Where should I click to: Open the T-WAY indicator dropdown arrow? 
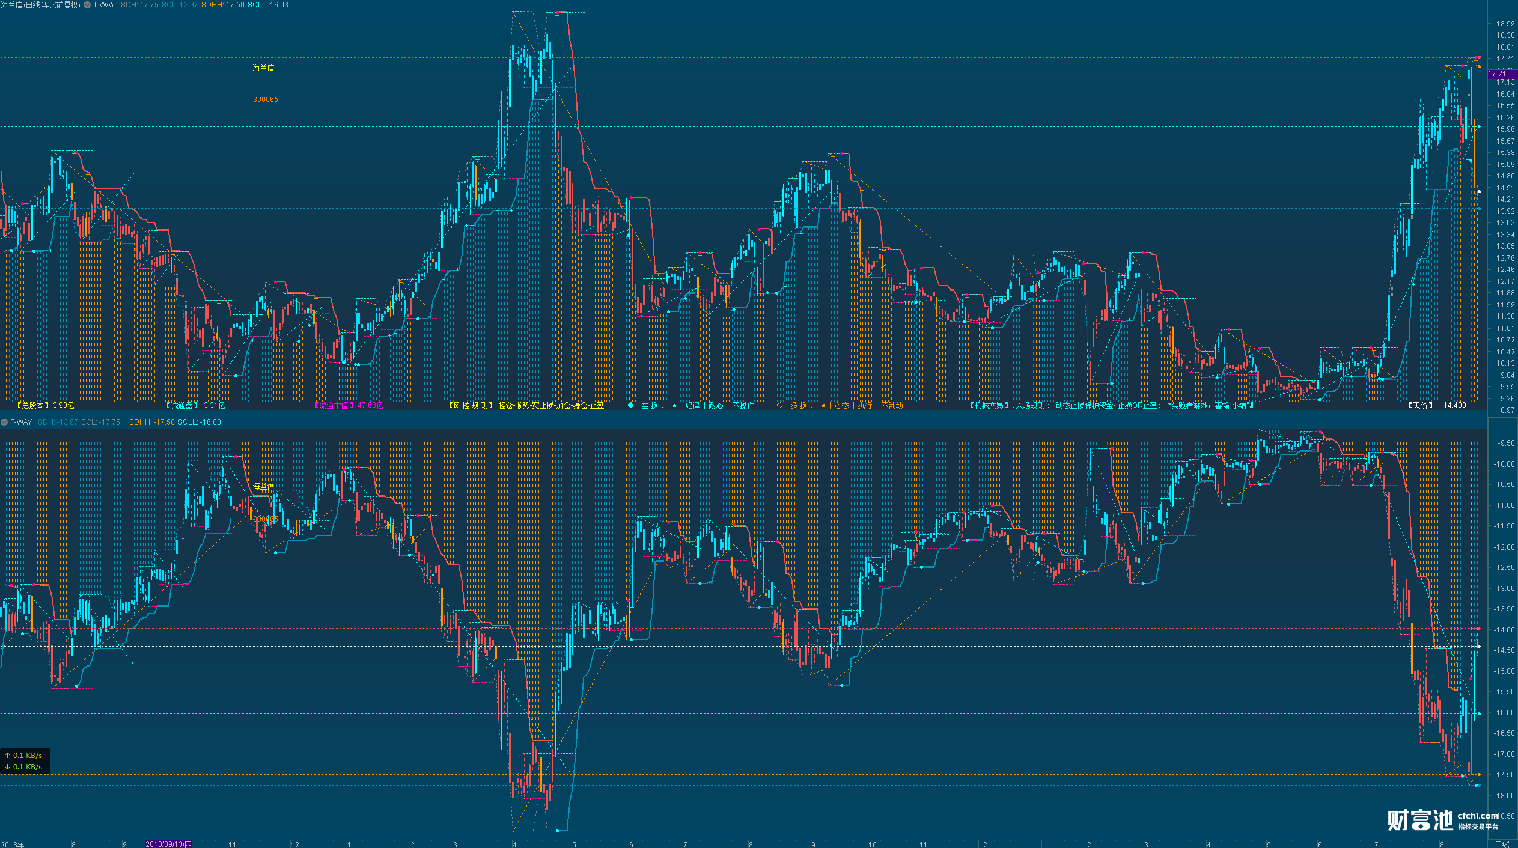[87, 5]
